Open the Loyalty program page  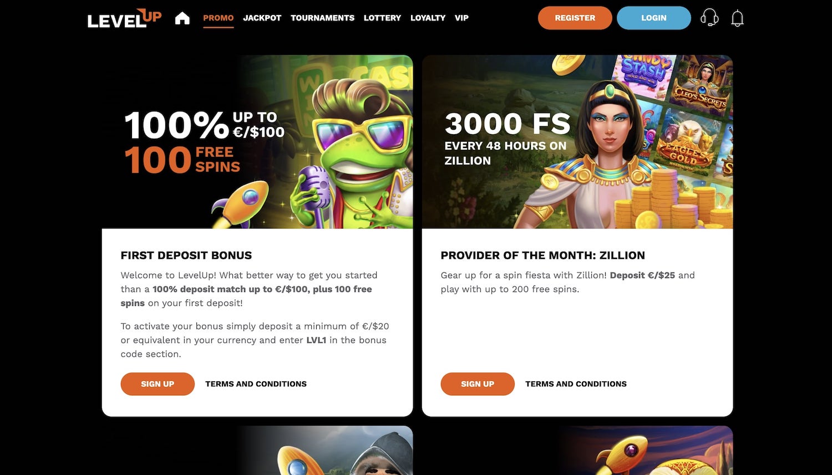pyautogui.click(x=428, y=18)
